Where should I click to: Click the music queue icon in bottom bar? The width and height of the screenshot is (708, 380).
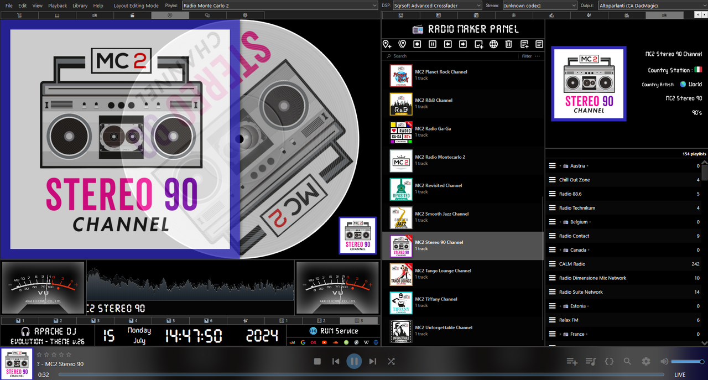pyautogui.click(x=591, y=361)
